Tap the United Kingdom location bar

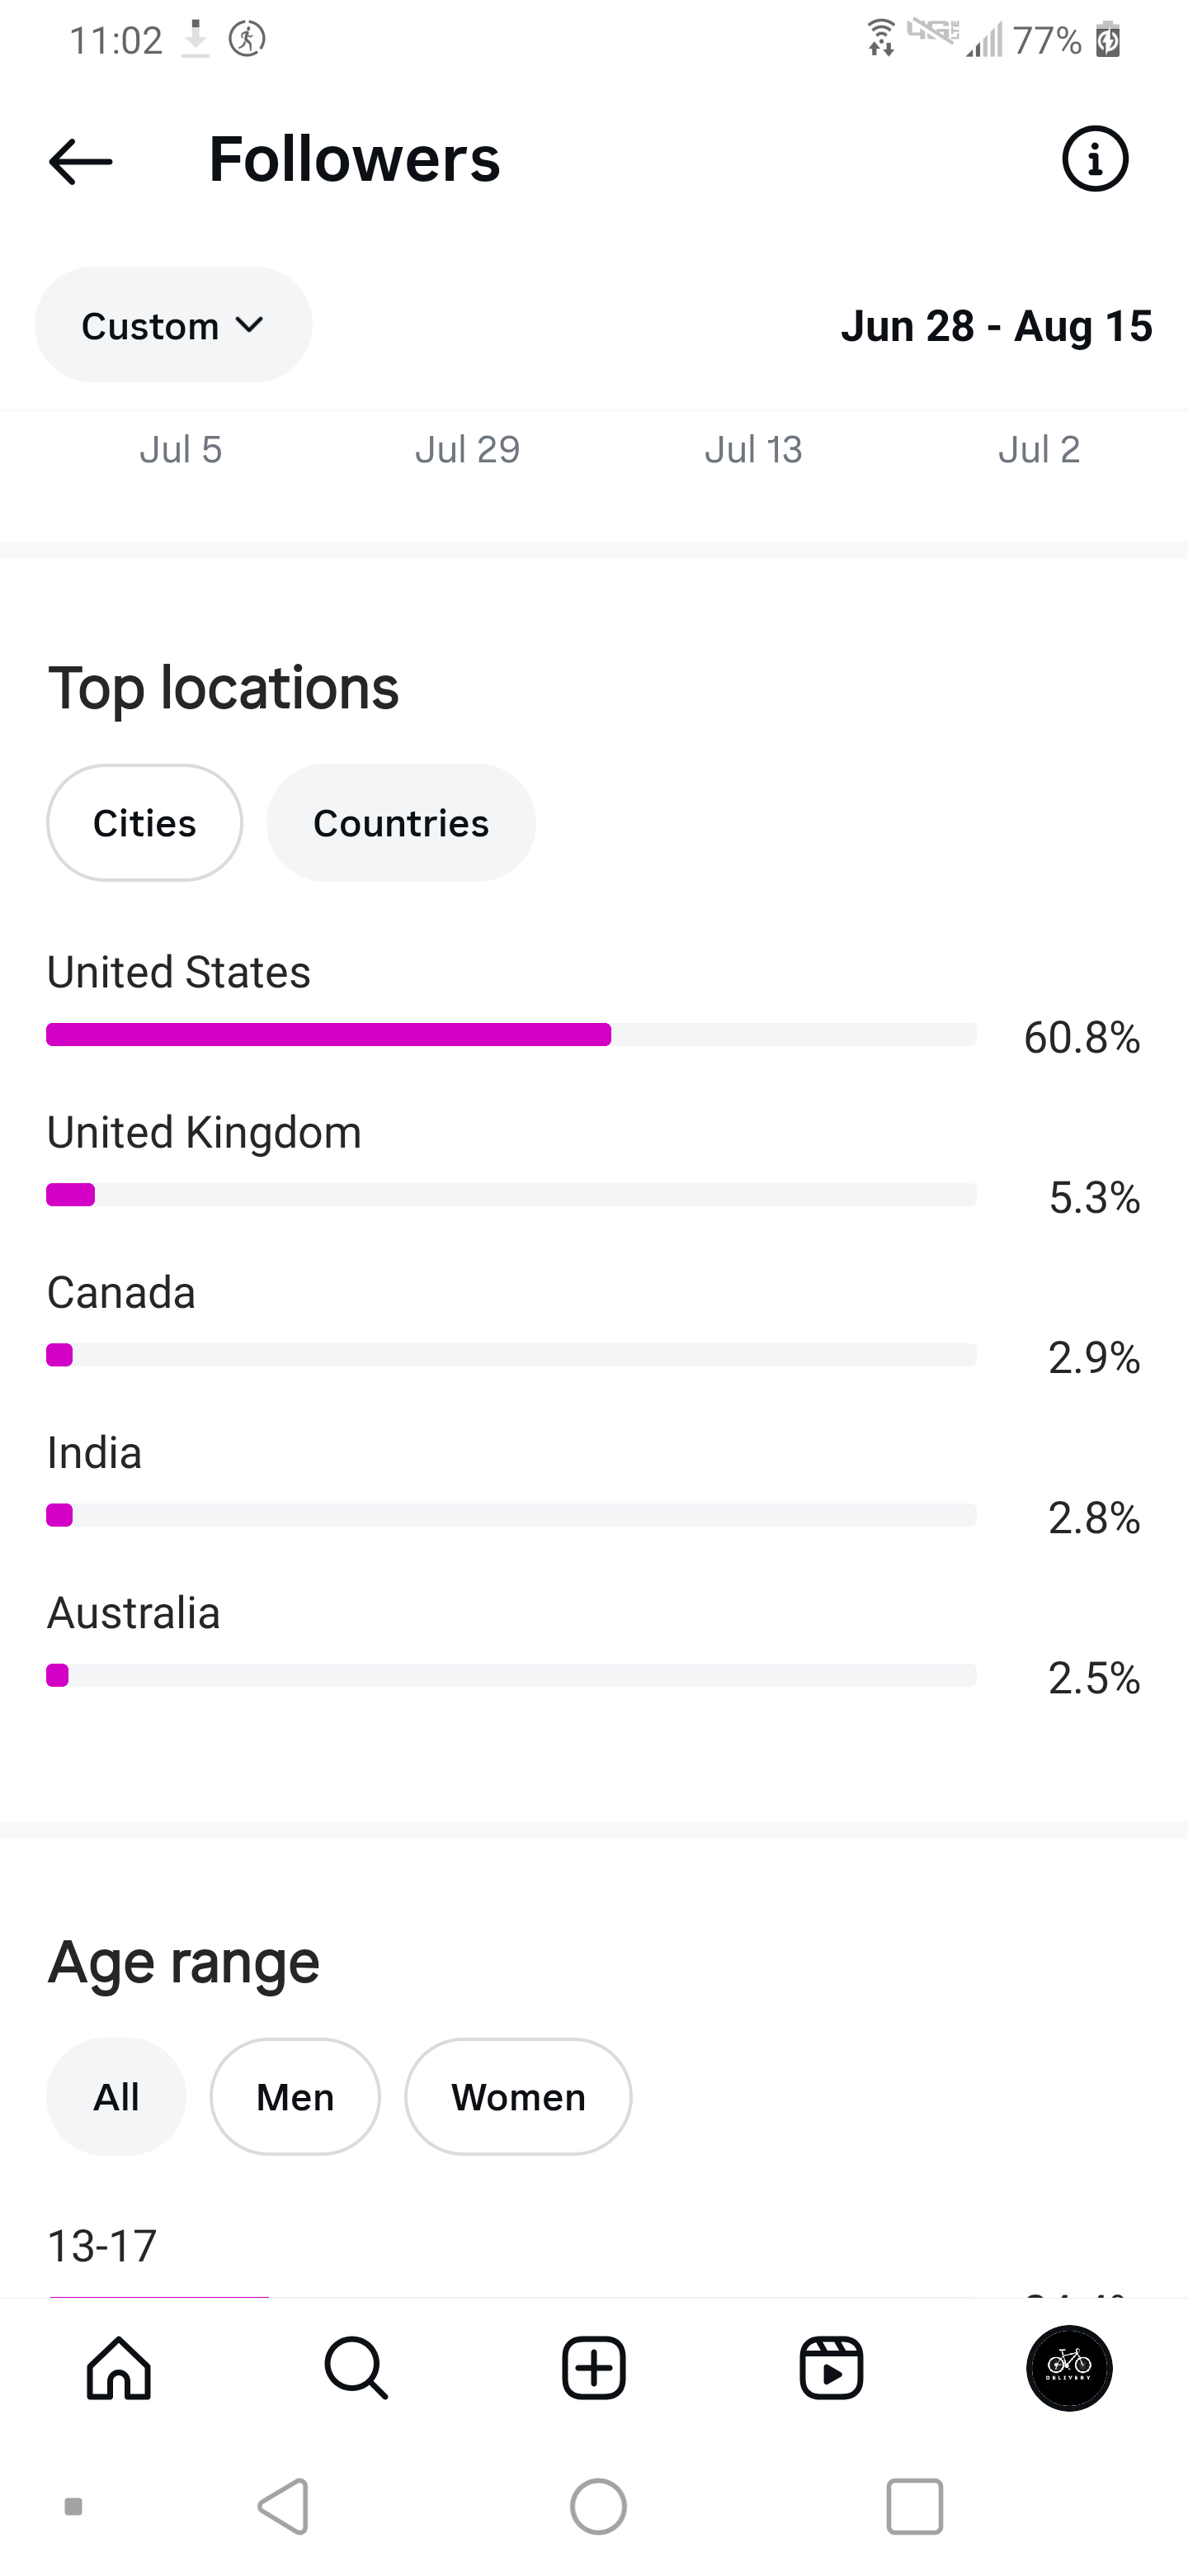511,1194
